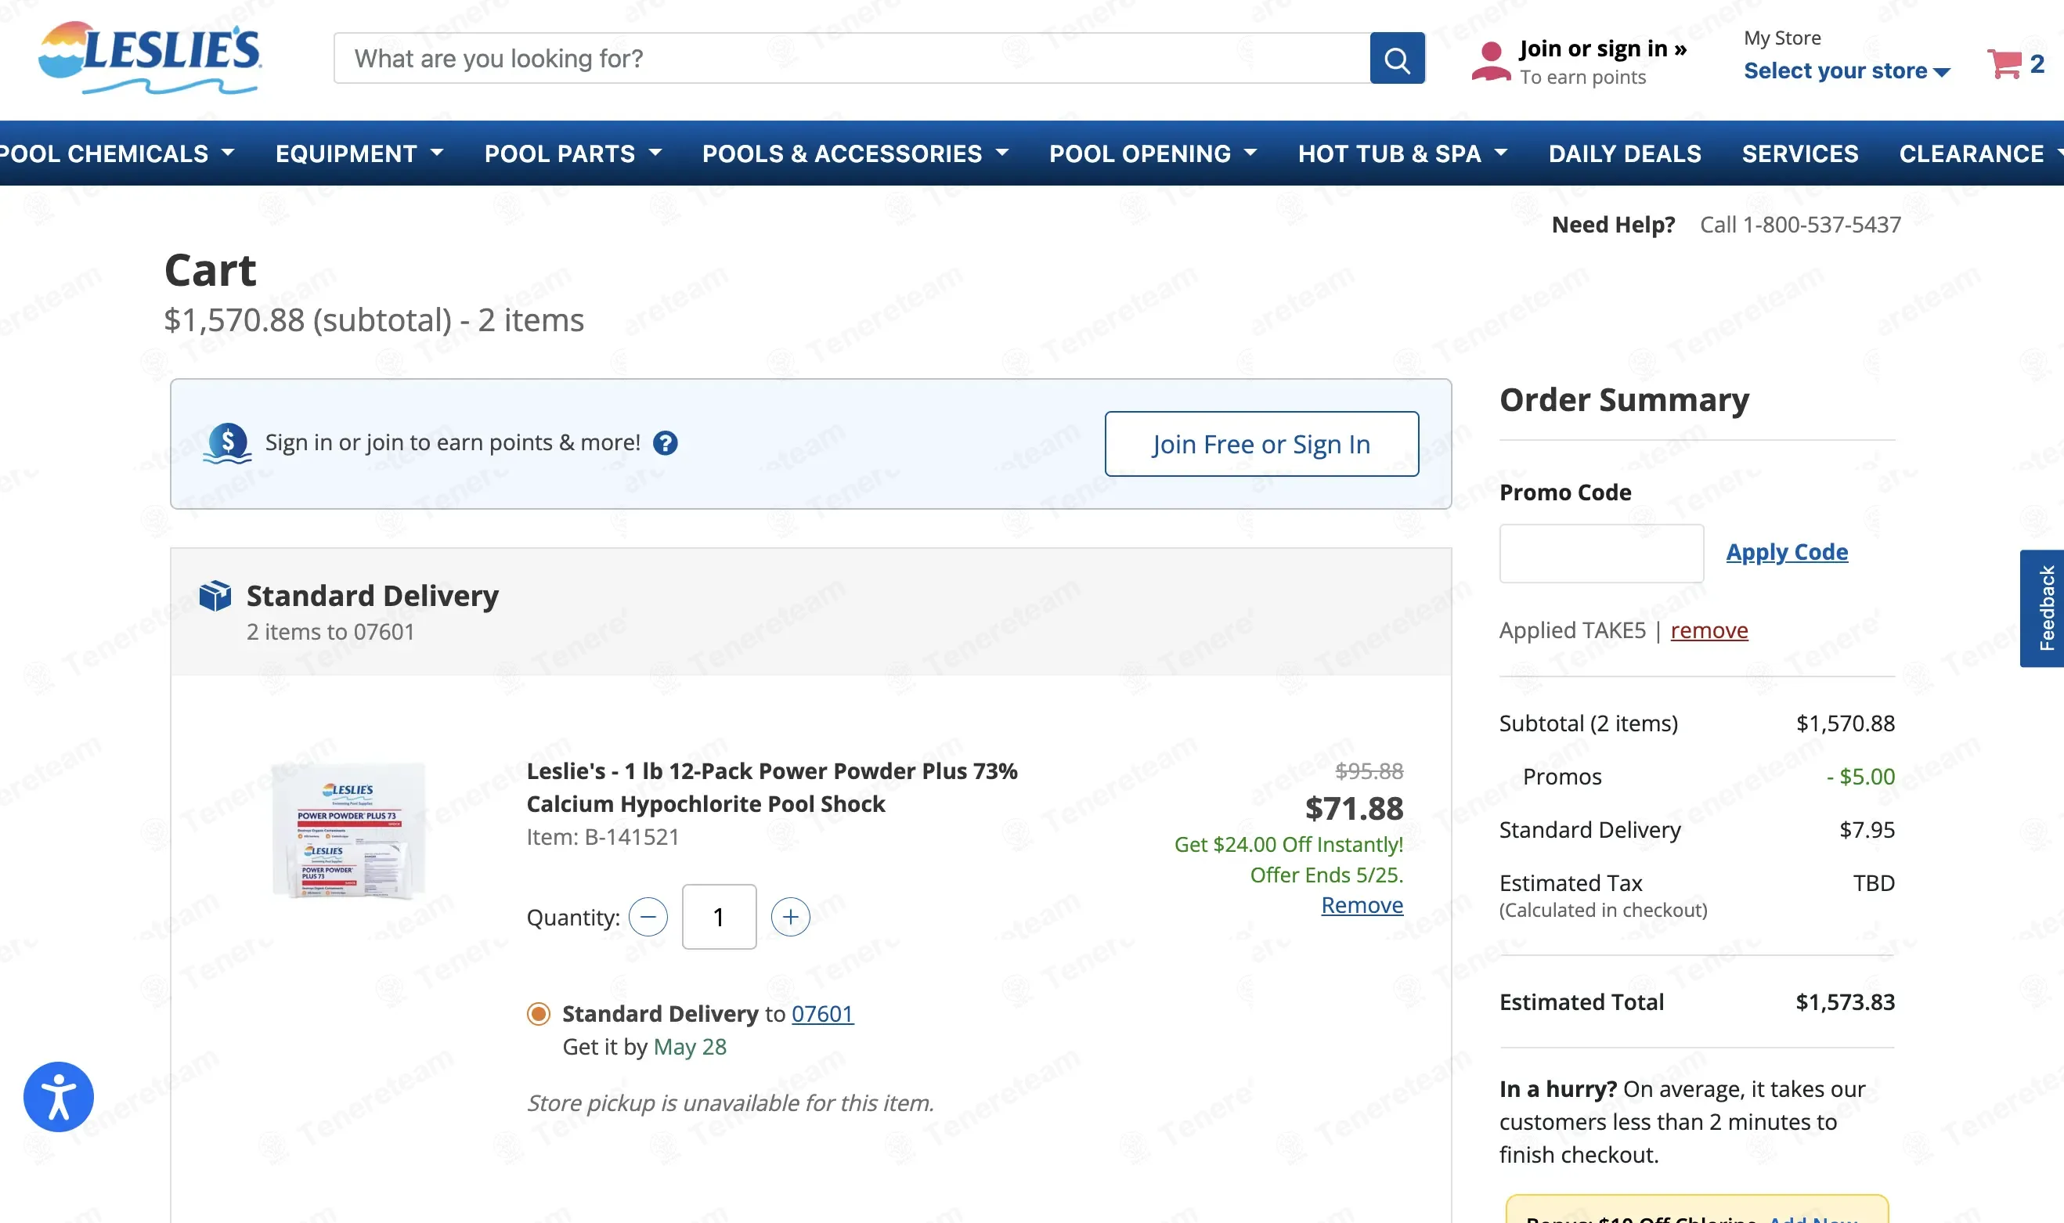
Task: Expand the Select your store dropdown
Action: 1846,71
